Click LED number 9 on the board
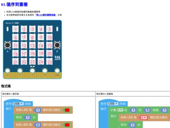This screenshot has width=170, height=128. [41, 37]
